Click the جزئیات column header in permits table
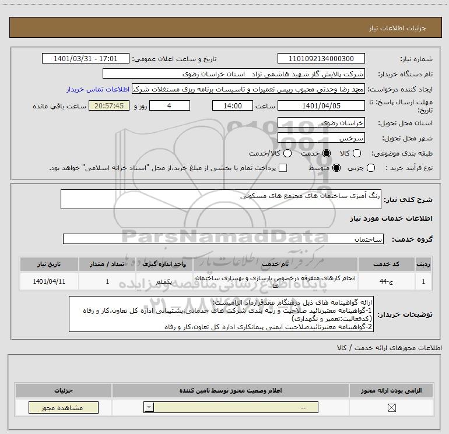 [x=64, y=390]
